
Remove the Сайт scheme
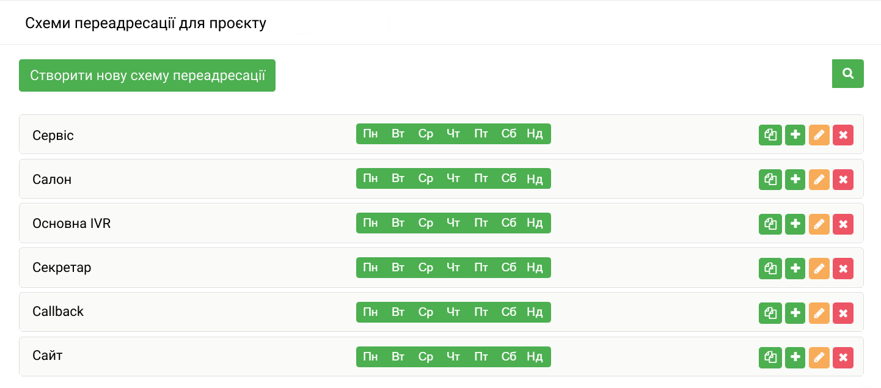(x=843, y=357)
